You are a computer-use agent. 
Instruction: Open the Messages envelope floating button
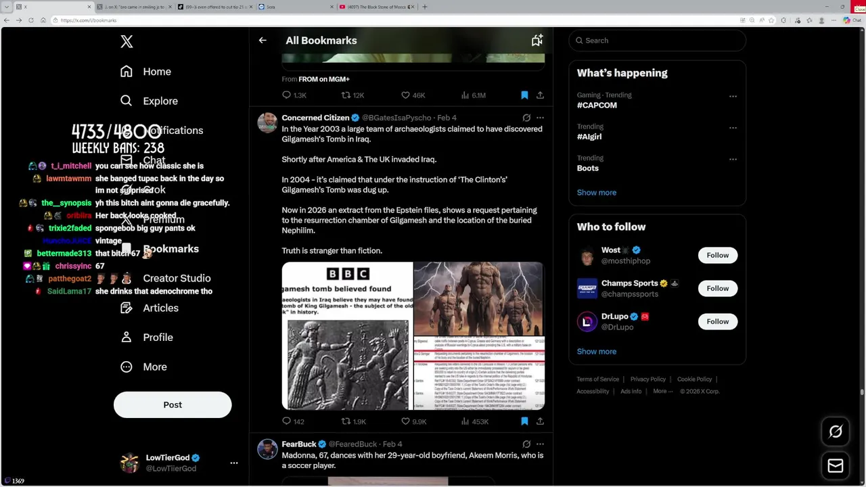click(836, 466)
